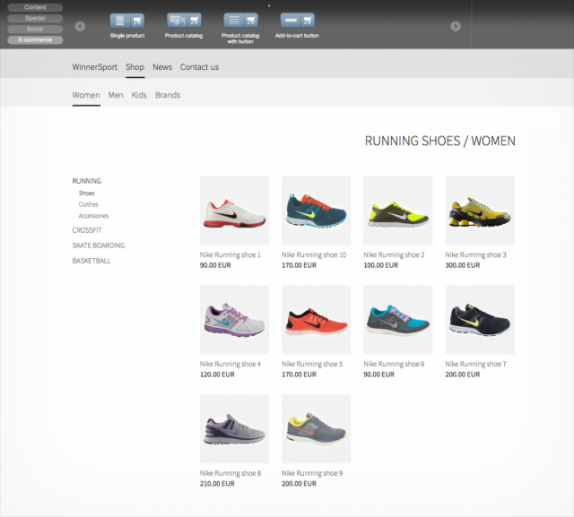Select Clothes under Running
Image resolution: width=574 pixels, height=517 pixels.
(89, 204)
